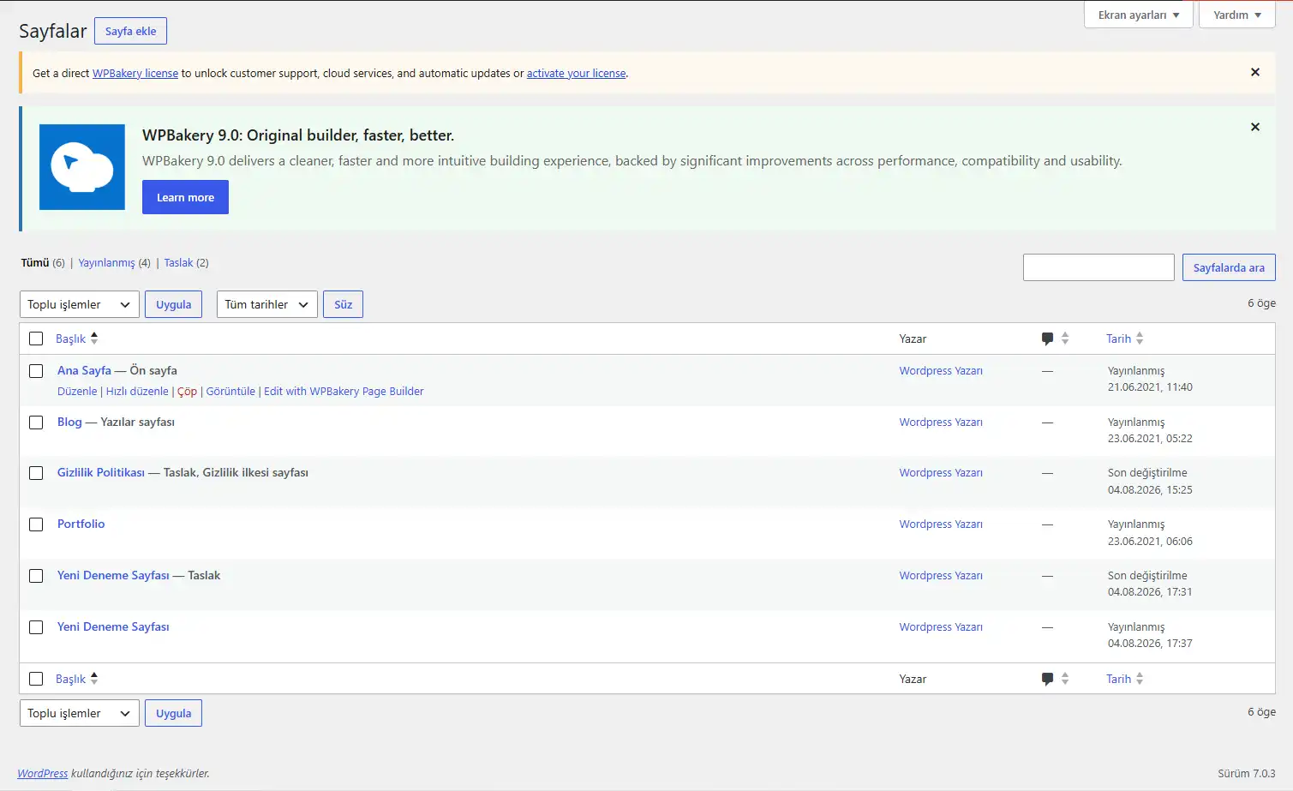Click Düzenle under Ana Sayfa
This screenshot has width=1293, height=791.
click(77, 392)
